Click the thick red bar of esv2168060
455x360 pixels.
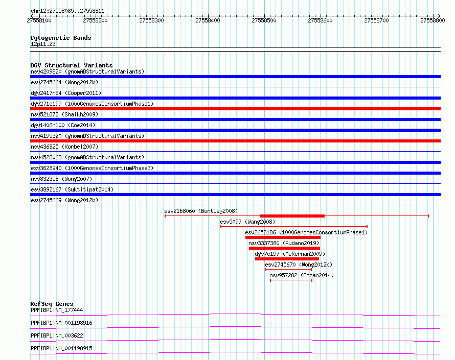pos(292,216)
